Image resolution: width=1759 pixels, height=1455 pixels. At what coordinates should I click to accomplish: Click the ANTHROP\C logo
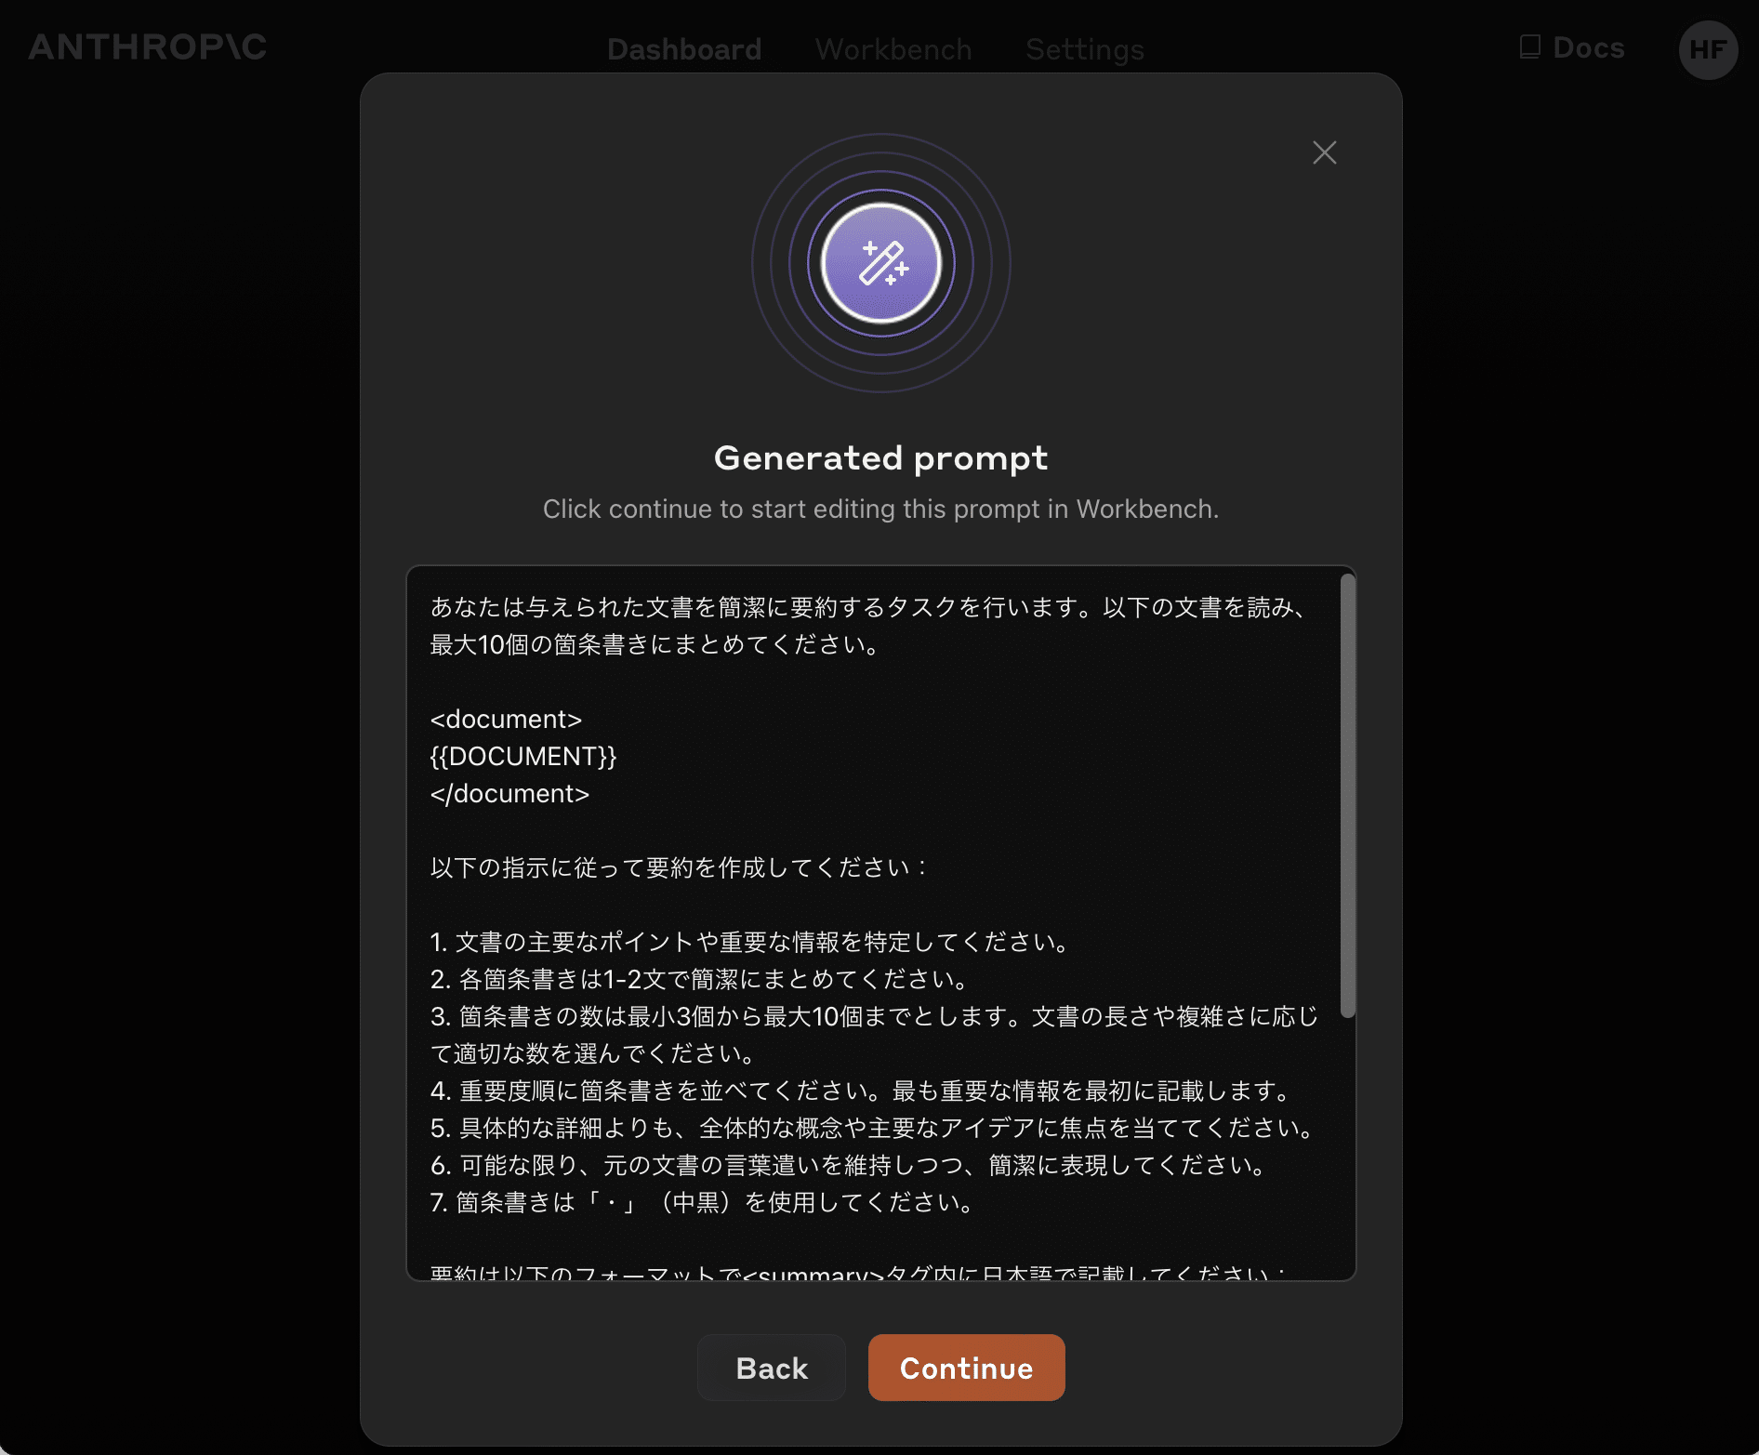[x=147, y=46]
